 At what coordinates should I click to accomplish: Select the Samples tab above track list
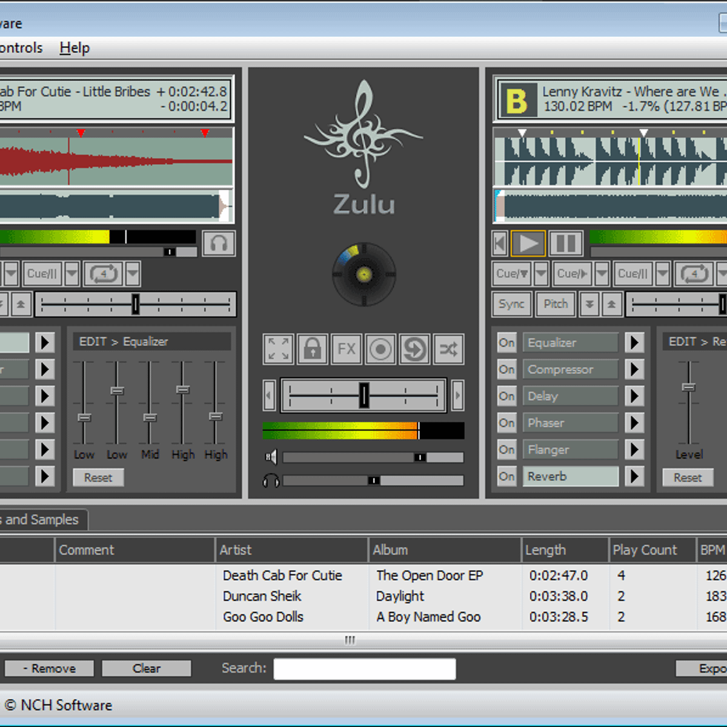(42, 520)
